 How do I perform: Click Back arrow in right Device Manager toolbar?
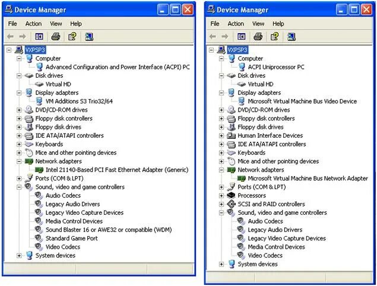click(x=213, y=37)
